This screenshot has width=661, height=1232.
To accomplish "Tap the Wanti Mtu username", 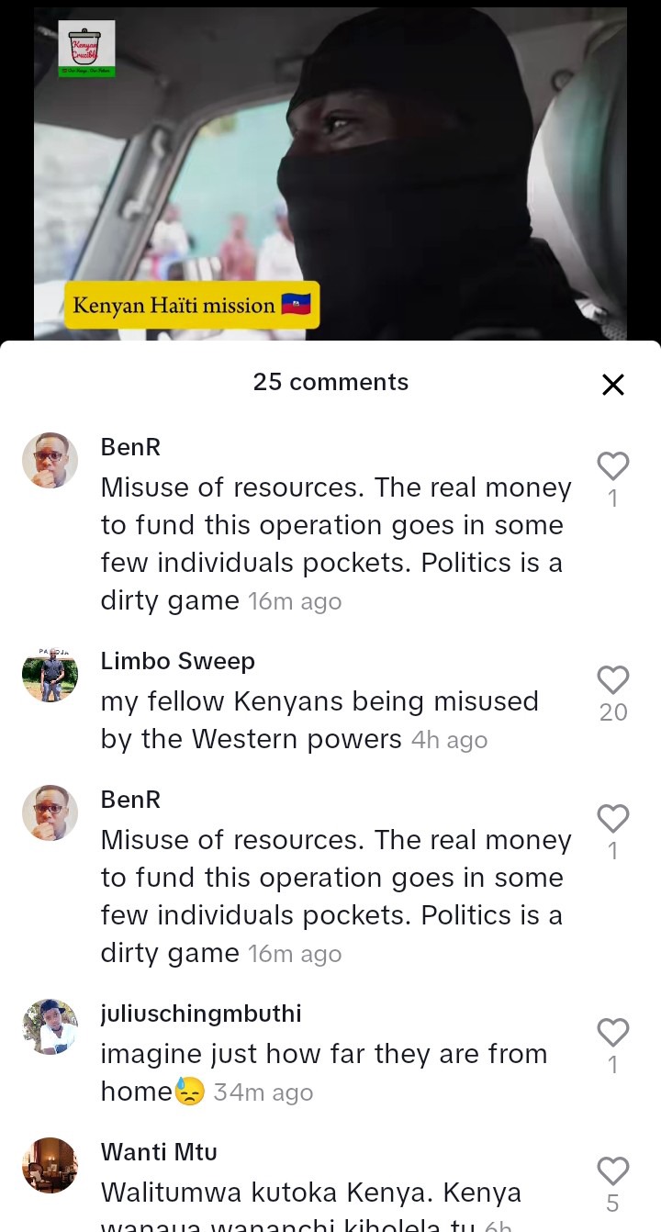I will point(159,1151).
